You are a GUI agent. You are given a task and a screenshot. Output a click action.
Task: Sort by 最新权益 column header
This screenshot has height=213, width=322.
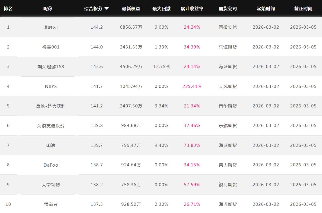click(x=131, y=9)
